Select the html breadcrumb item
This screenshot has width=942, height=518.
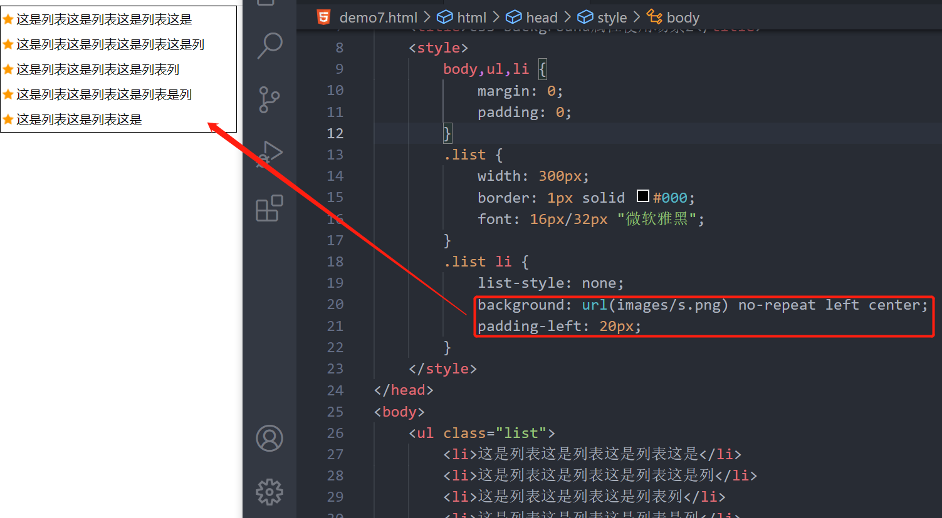point(471,18)
